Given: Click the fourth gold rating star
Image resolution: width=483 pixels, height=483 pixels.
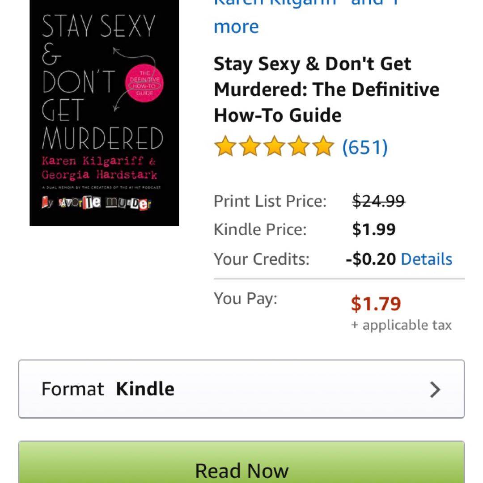Looking at the screenshot, I should [x=299, y=146].
